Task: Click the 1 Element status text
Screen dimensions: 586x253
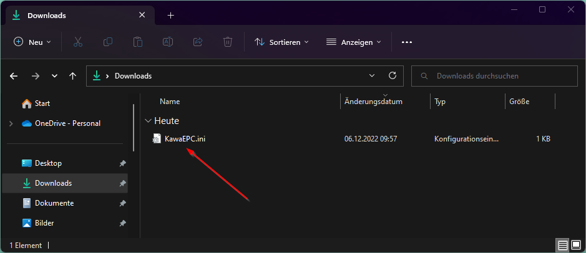Action: 26,246
